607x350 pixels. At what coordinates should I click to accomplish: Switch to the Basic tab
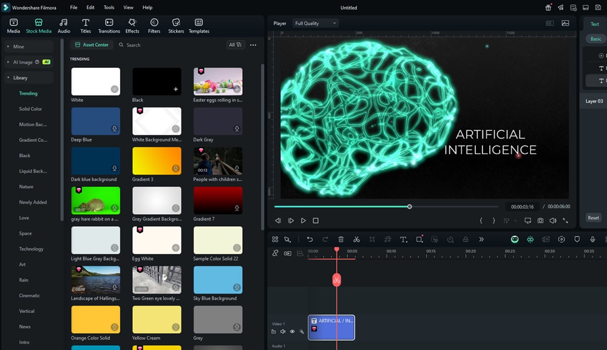595,39
